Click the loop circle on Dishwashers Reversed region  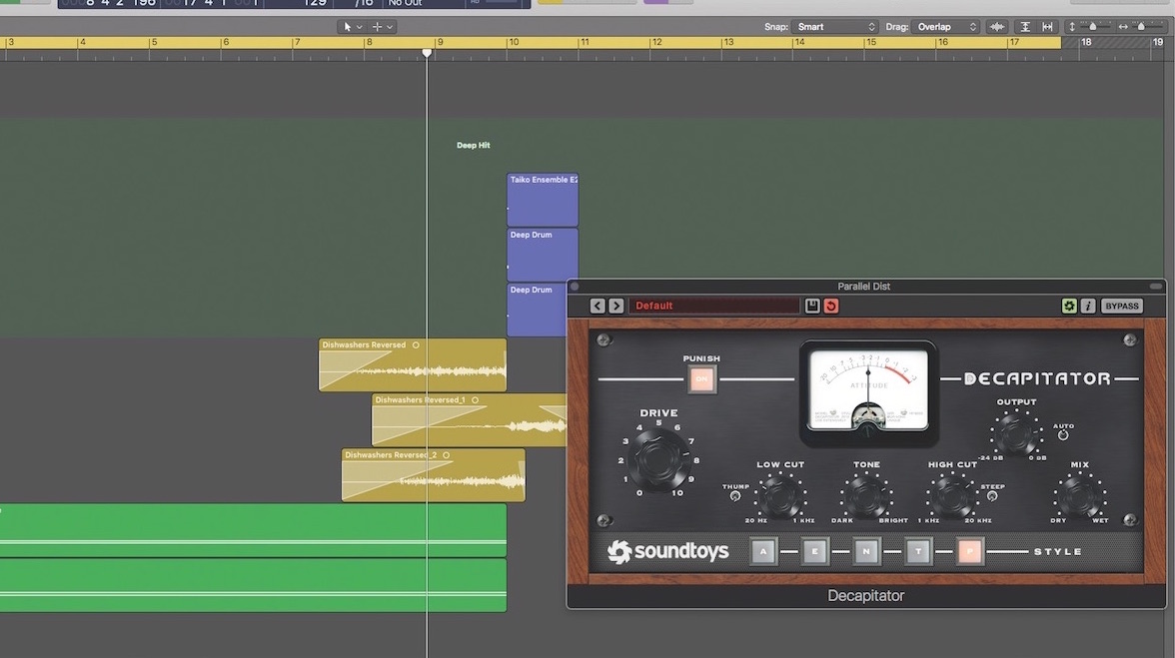[x=416, y=345]
